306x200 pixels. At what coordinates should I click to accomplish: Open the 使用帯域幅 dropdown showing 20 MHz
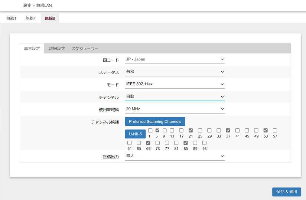click(x=175, y=109)
